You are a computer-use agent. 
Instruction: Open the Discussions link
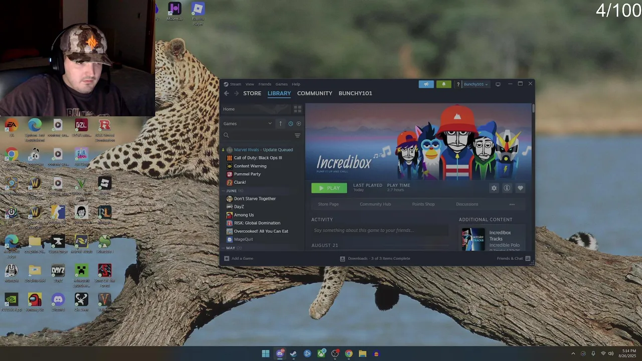(467, 204)
